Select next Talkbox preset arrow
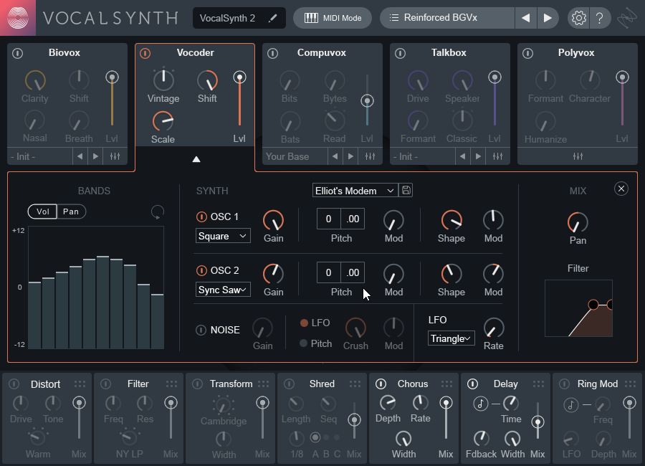 point(478,156)
